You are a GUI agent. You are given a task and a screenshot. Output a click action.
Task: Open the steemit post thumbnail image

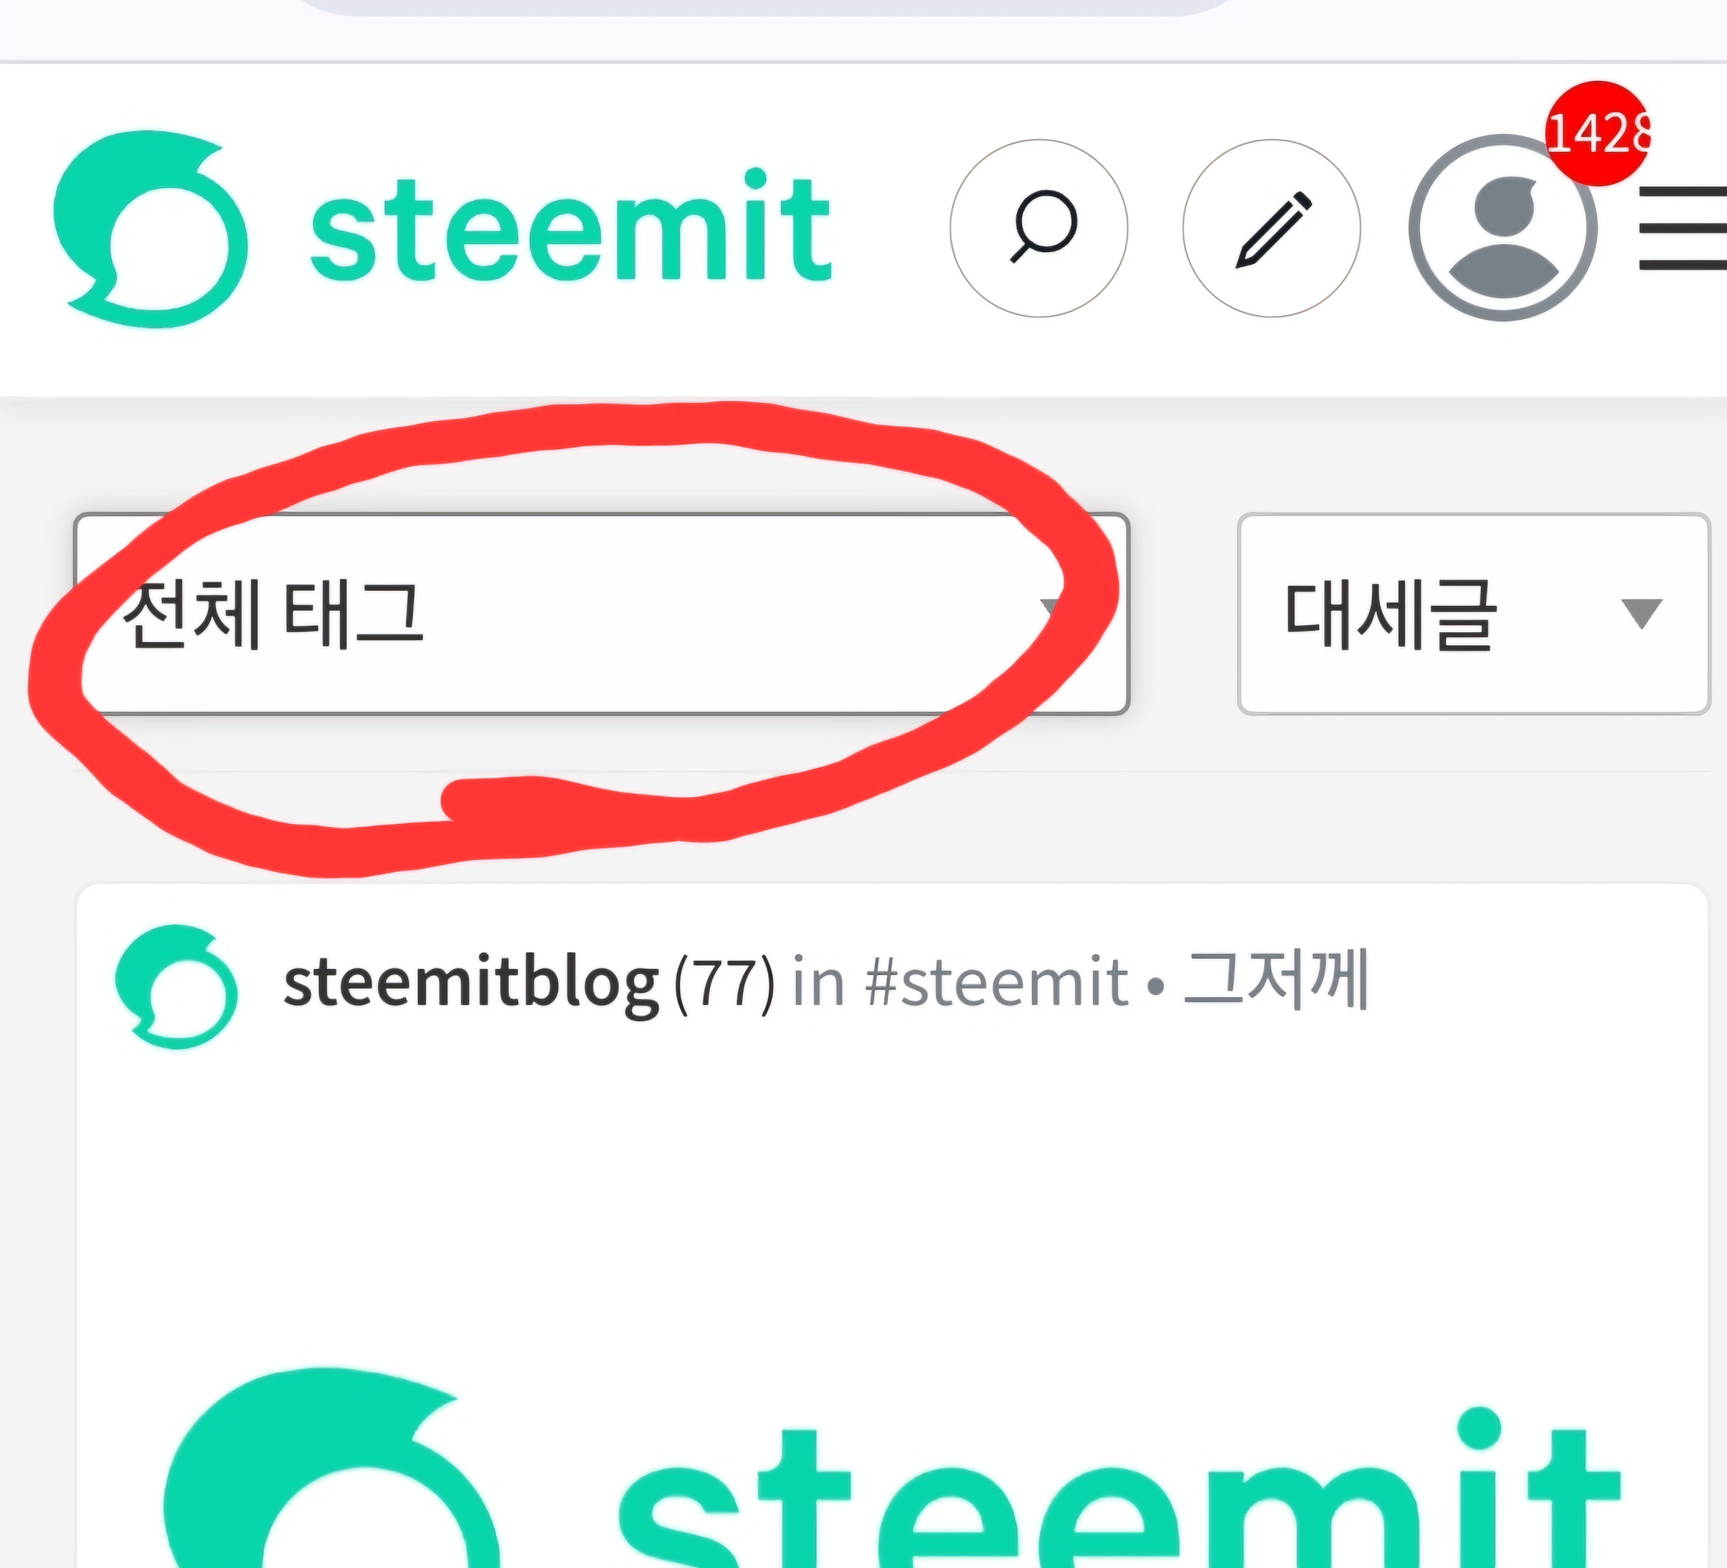pyautogui.click(x=892, y=1319)
